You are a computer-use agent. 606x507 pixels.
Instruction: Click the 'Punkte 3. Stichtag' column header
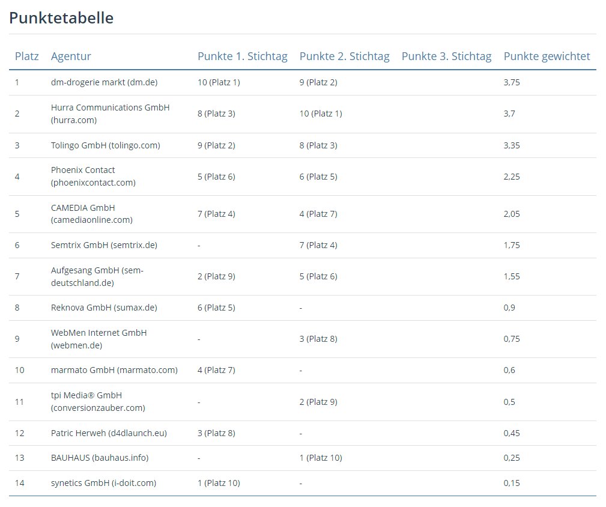(446, 56)
